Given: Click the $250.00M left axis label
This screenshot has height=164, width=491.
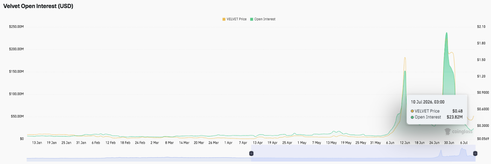Looking at the screenshot, I should pyautogui.click(x=16, y=27).
